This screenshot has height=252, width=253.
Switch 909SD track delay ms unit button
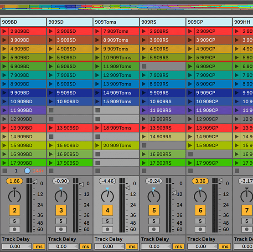(x=86, y=247)
